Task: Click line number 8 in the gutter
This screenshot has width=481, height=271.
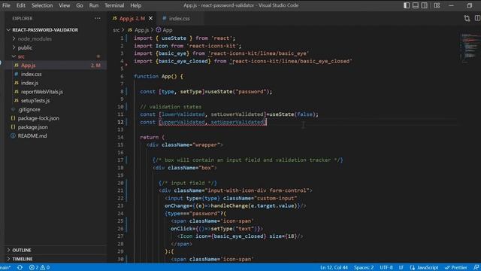Action: click(122, 92)
